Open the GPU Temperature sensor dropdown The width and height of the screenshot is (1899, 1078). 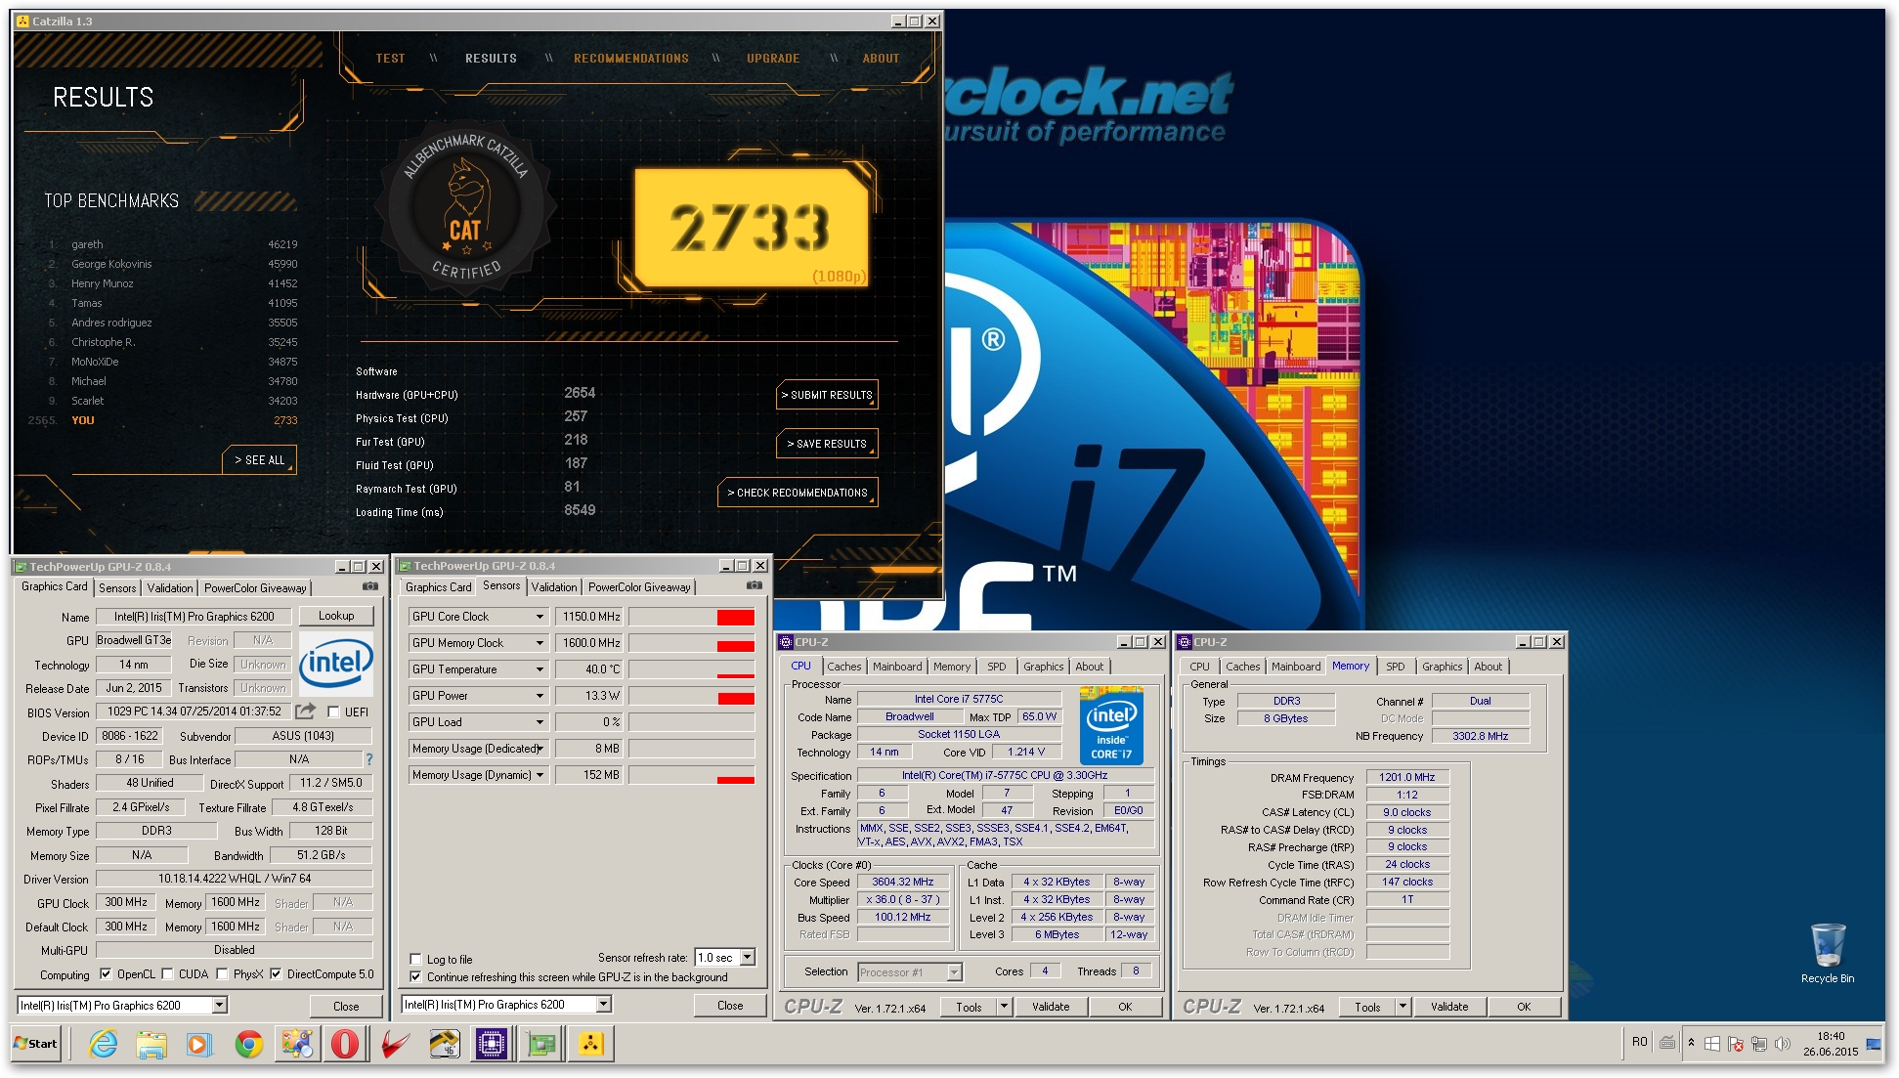pyautogui.click(x=539, y=669)
